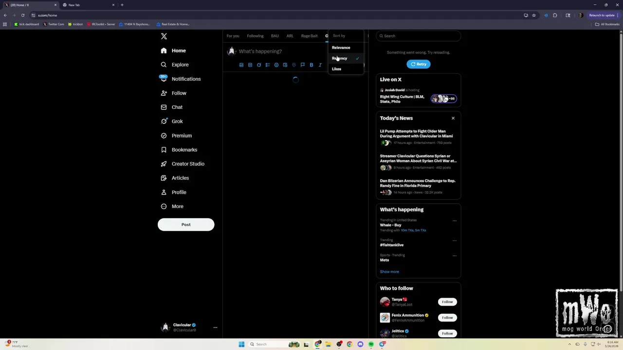The width and height of the screenshot is (623, 350).
Task: Add a GIF in the composer
Action: point(250,65)
